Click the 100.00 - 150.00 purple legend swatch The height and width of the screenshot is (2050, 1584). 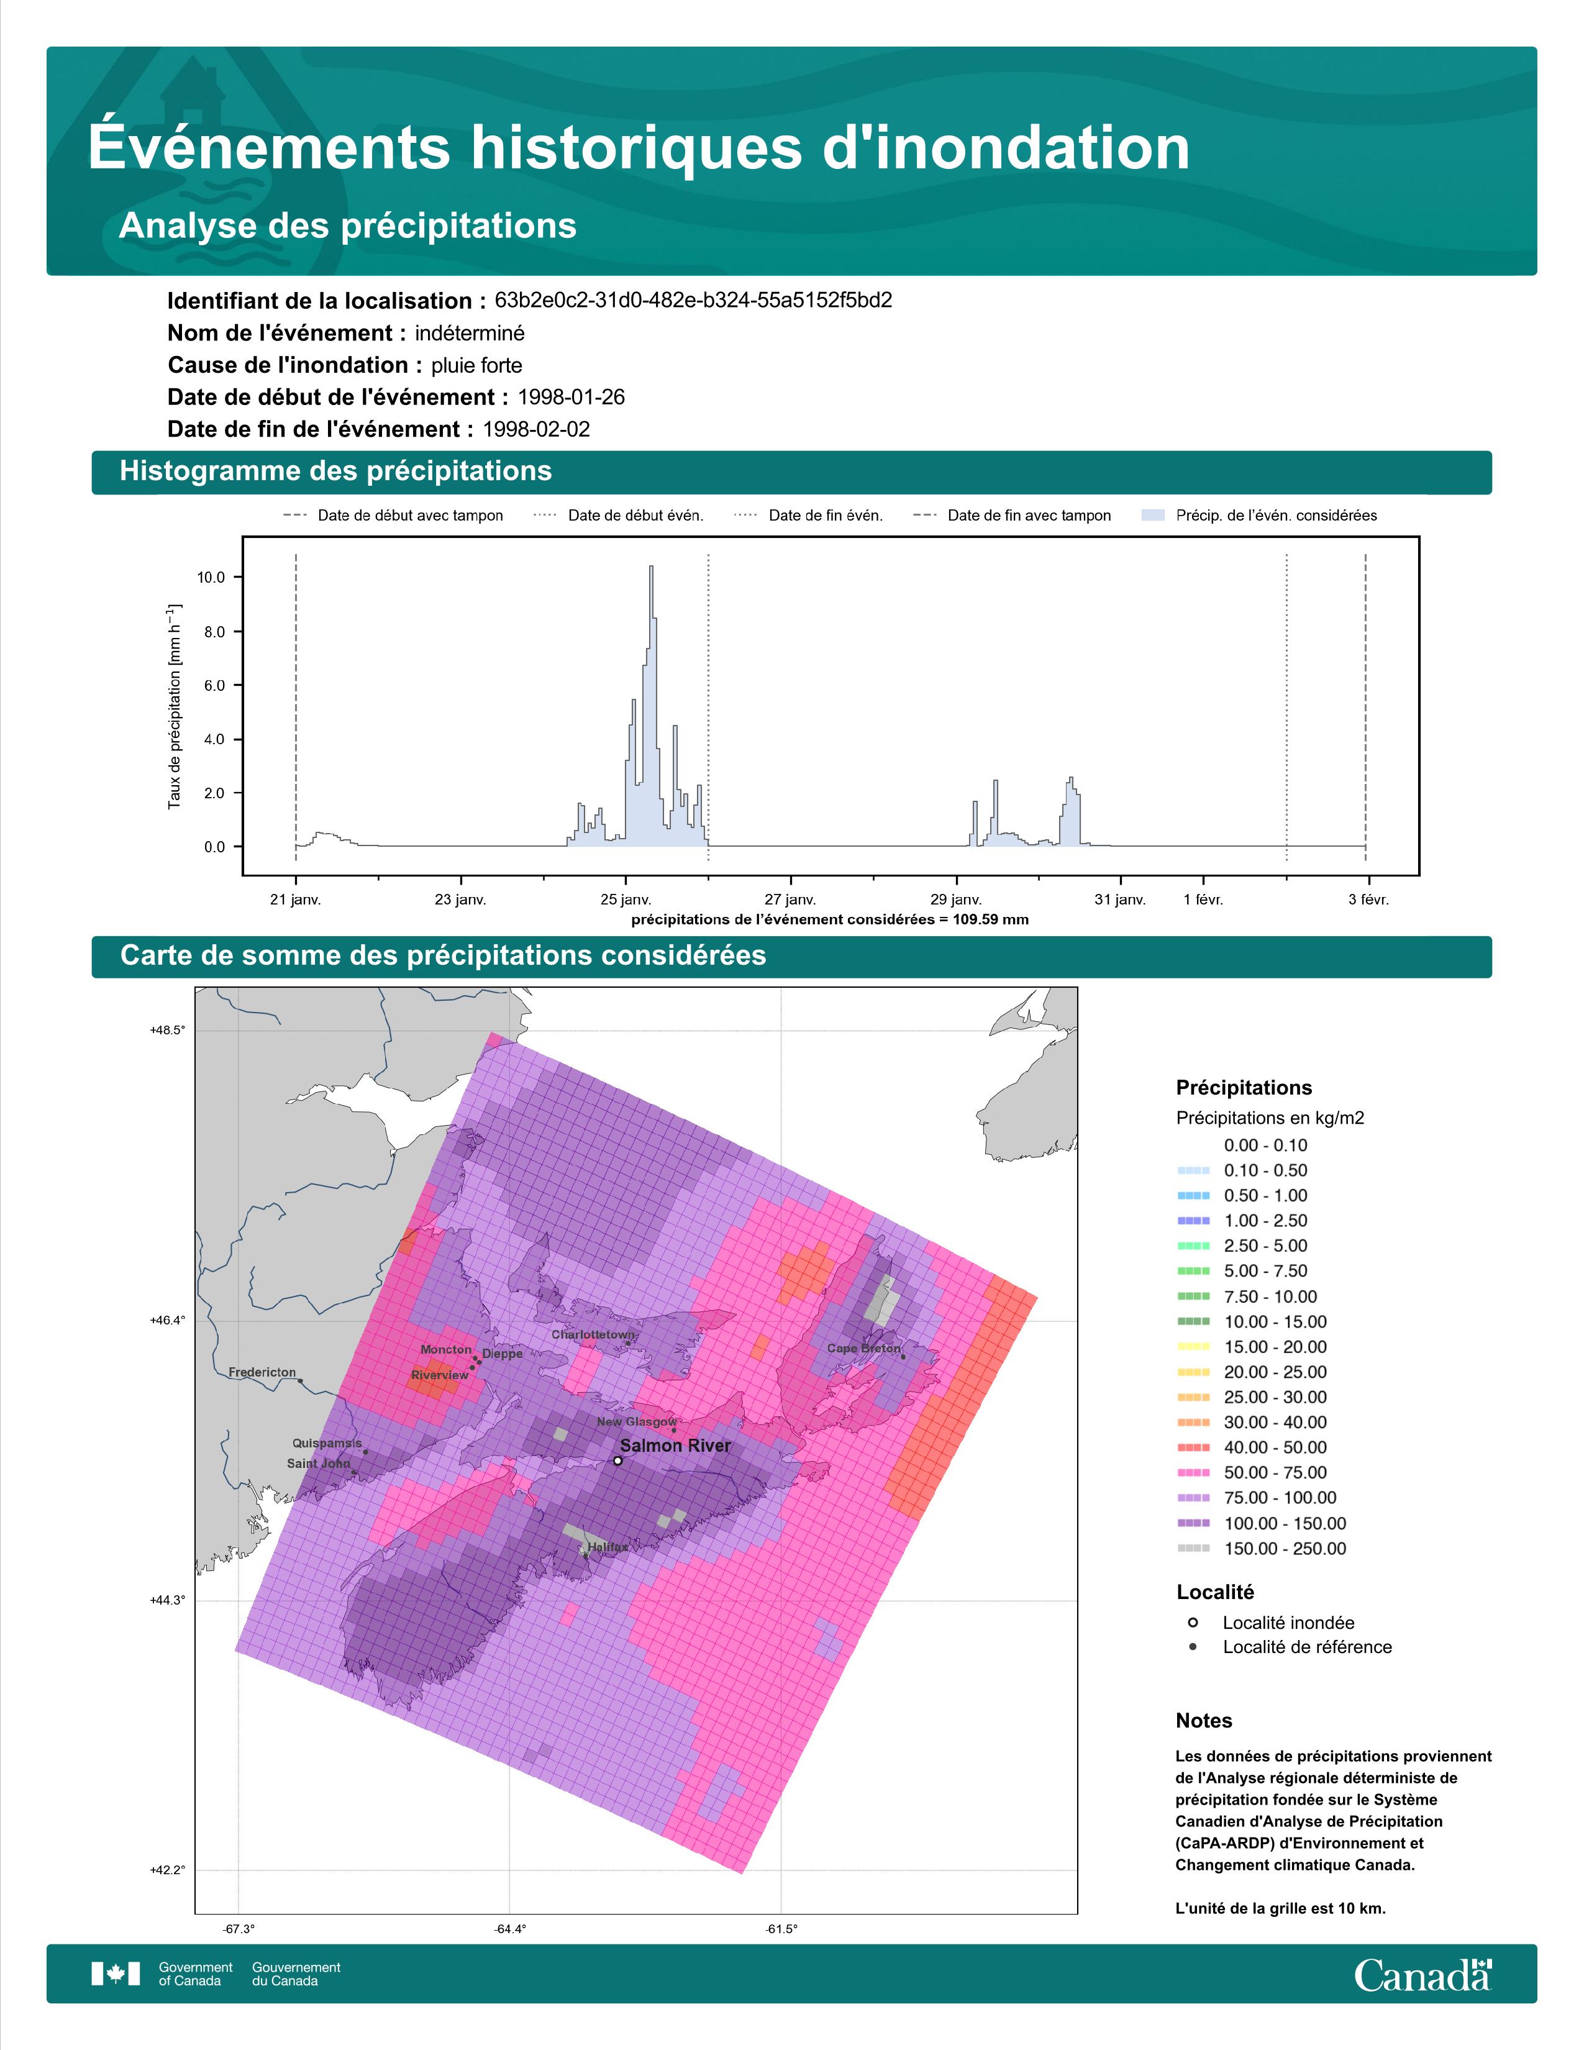coord(1193,1523)
